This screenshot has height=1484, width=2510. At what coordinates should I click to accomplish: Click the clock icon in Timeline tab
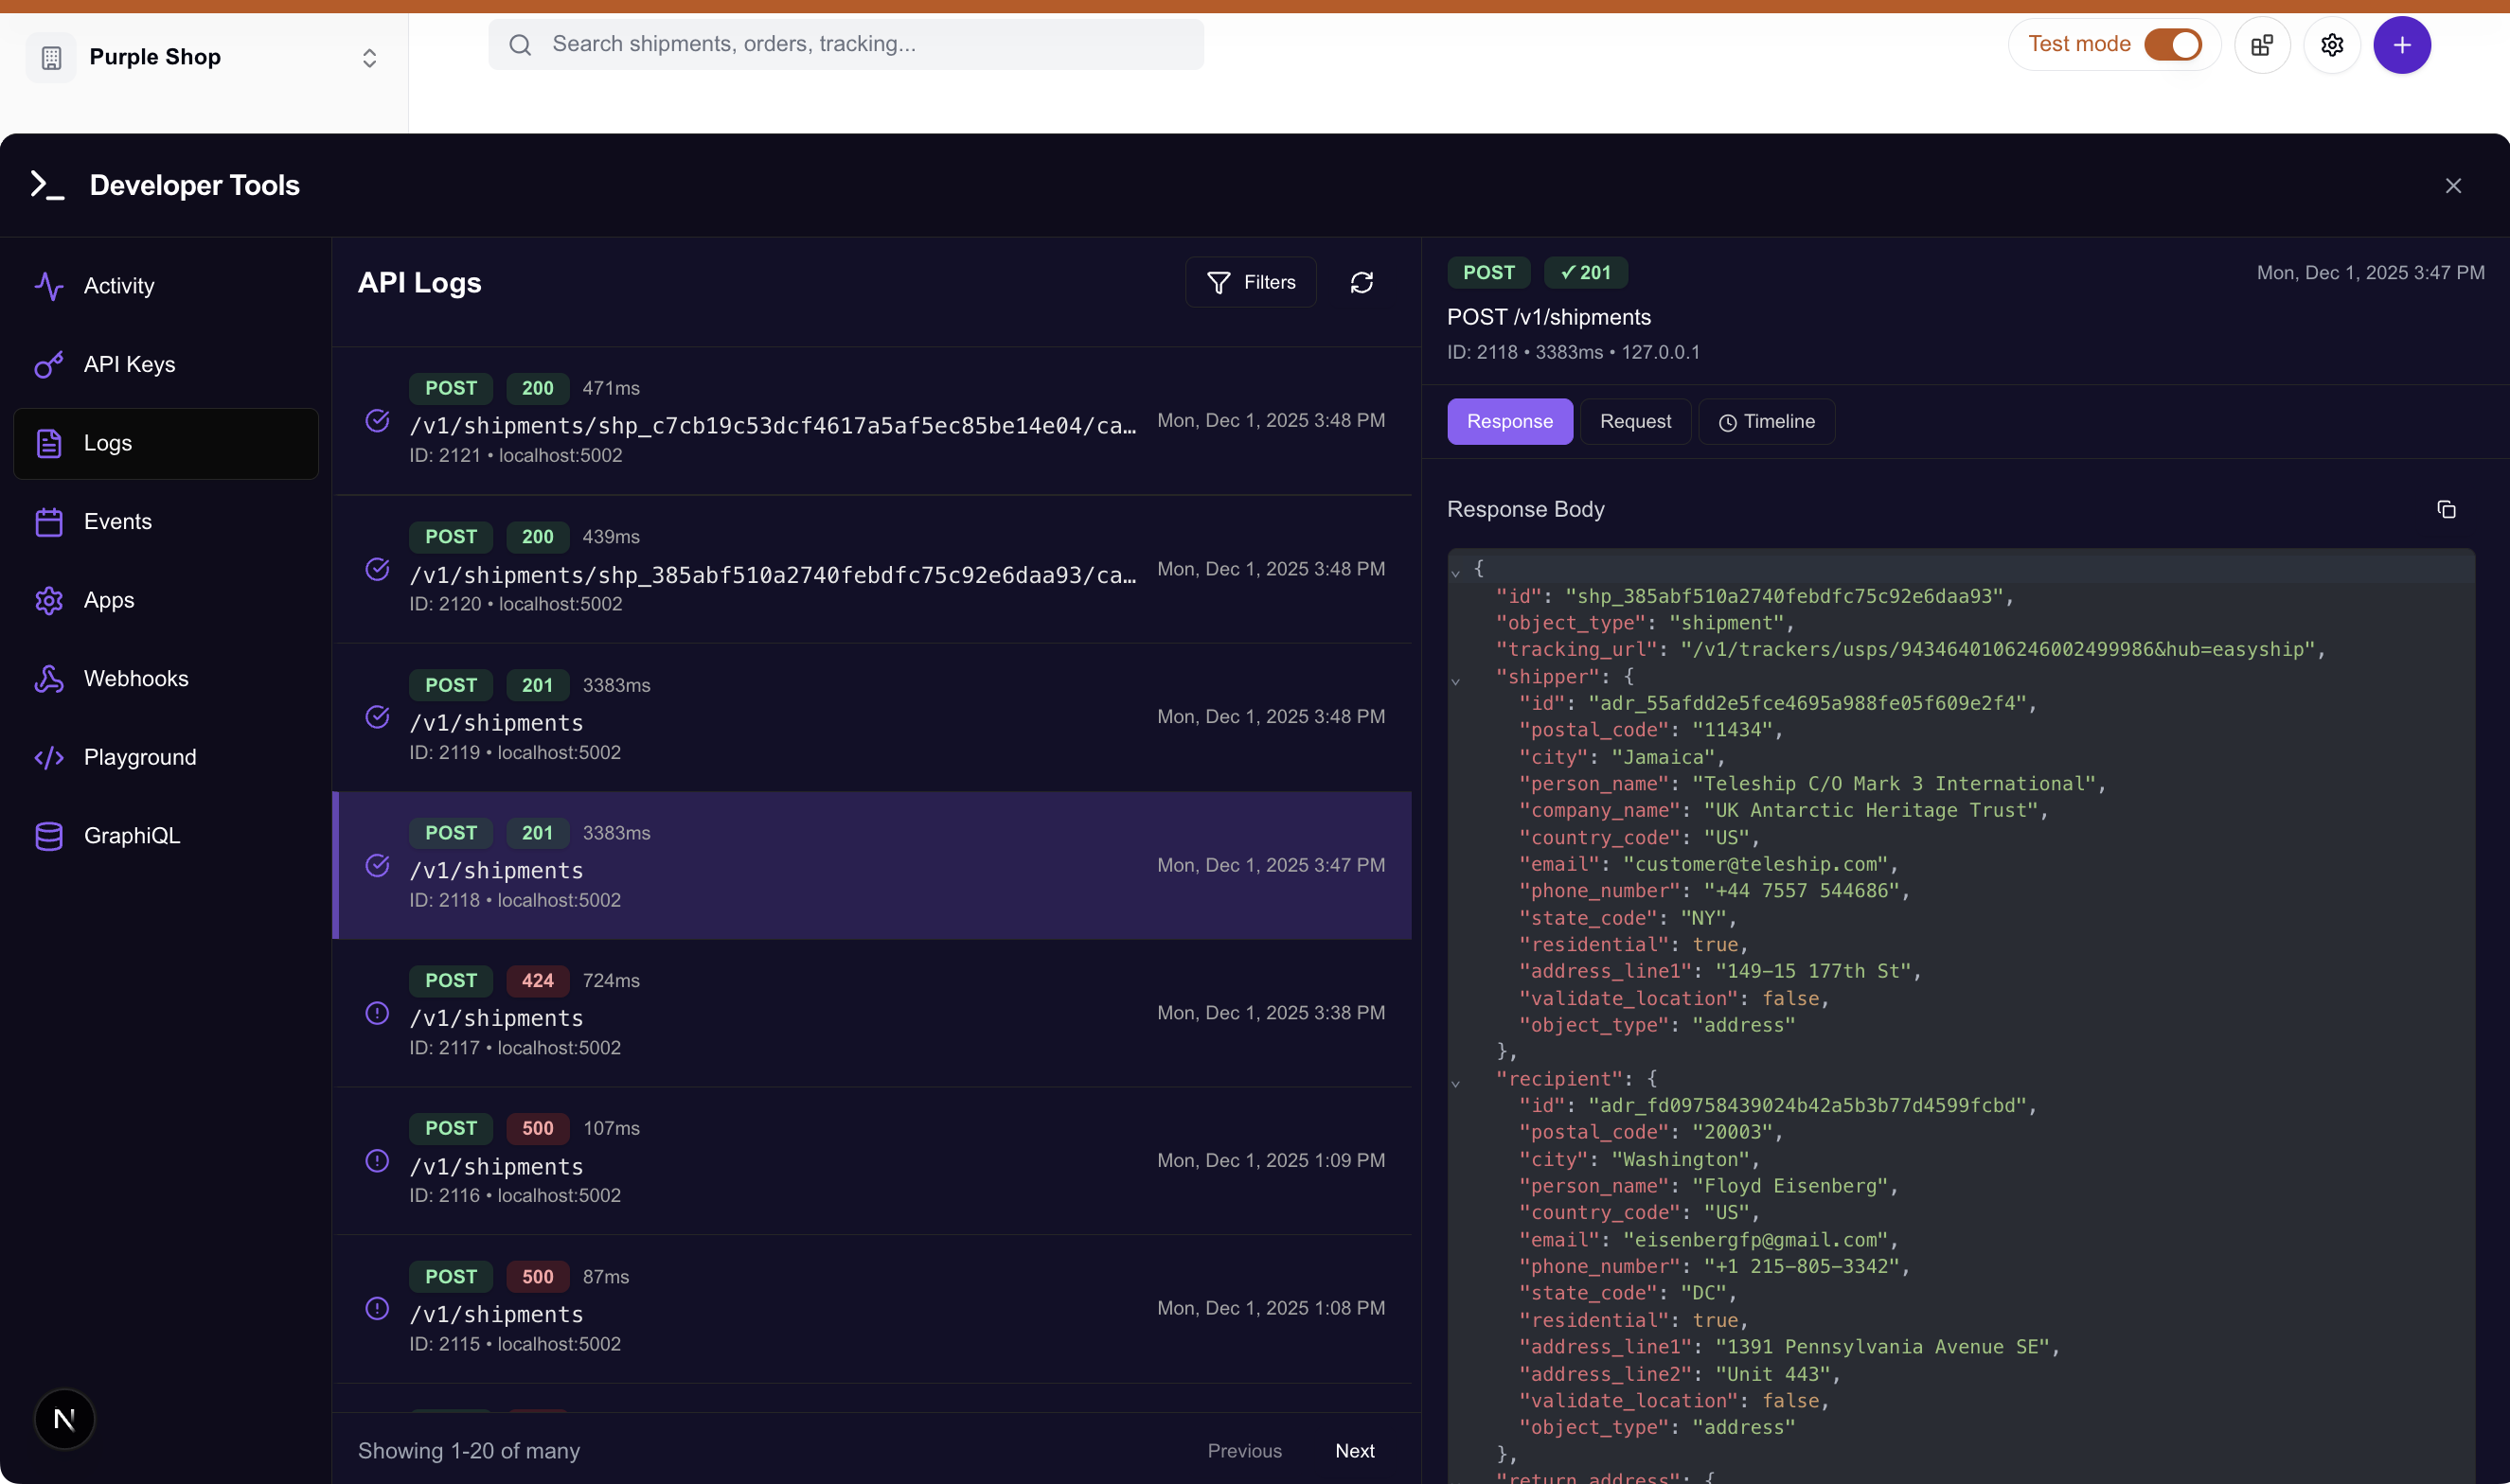[1728, 423]
